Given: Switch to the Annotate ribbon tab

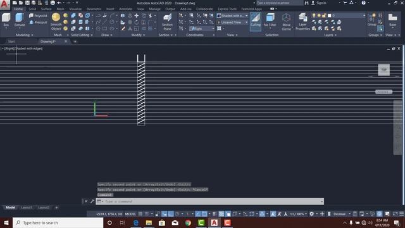Looking at the screenshot, I should click(x=125, y=9).
